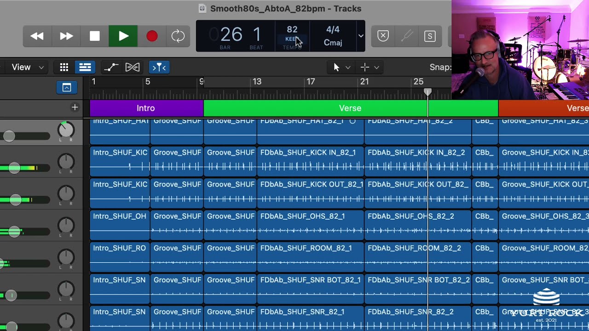Toggle the Solo S button
Image resolution: width=589 pixels, height=331 pixels.
(430, 36)
